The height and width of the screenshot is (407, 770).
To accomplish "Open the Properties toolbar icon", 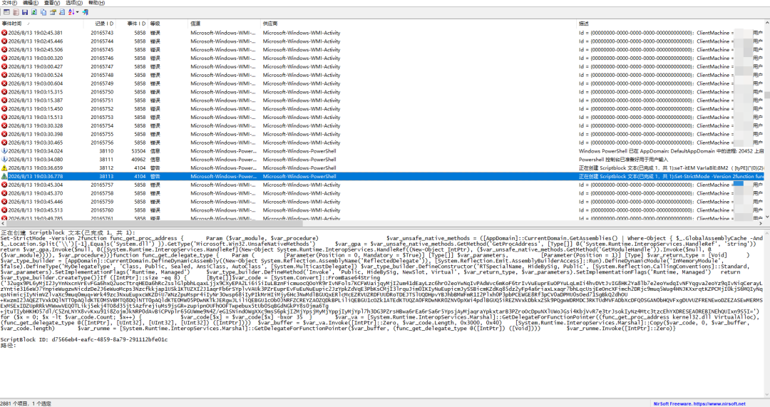I will point(53,12).
